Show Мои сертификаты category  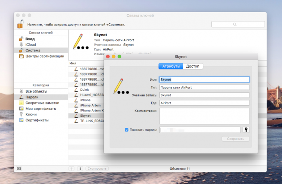40,108
